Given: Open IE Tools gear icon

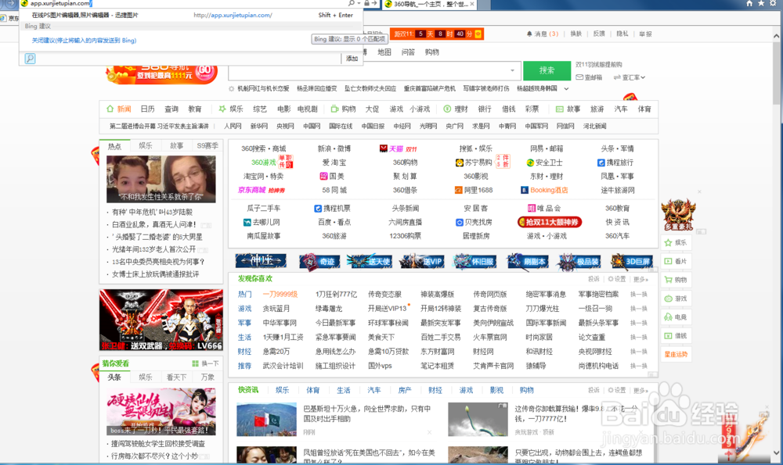Looking at the screenshot, I should tap(773, 3).
